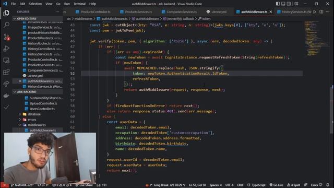Switch to the HistoryServices.ts tab
This screenshot has height=188, width=334.
294,11
